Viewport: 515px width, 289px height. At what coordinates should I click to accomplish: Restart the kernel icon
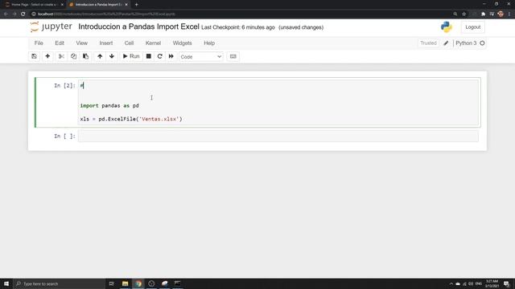pyautogui.click(x=159, y=56)
